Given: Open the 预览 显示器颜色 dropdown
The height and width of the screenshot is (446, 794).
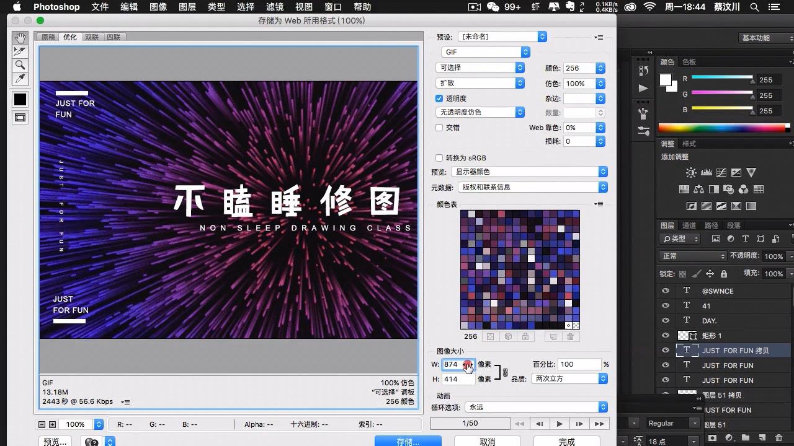Looking at the screenshot, I should pyautogui.click(x=530, y=172).
